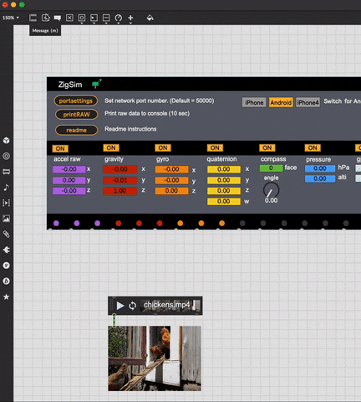
Task: Open the BEAP modules icon in sidebar
Action: tap(6, 281)
